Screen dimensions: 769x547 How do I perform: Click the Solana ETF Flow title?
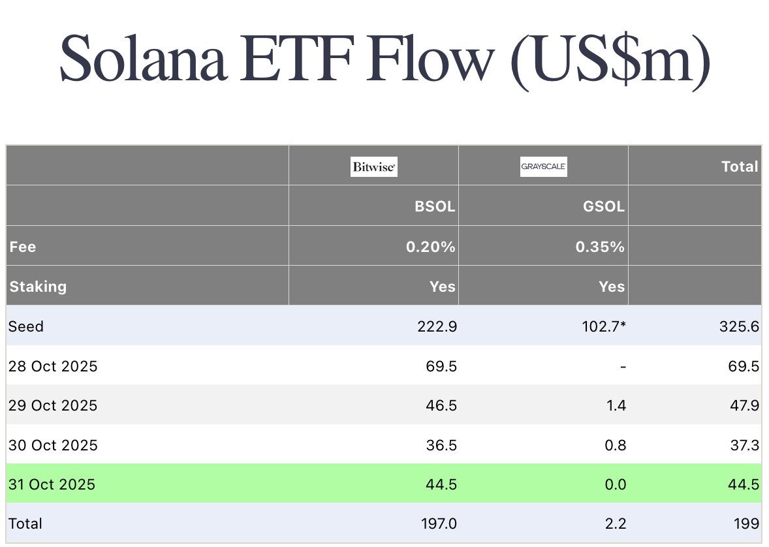pyautogui.click(x=384, y=60)
